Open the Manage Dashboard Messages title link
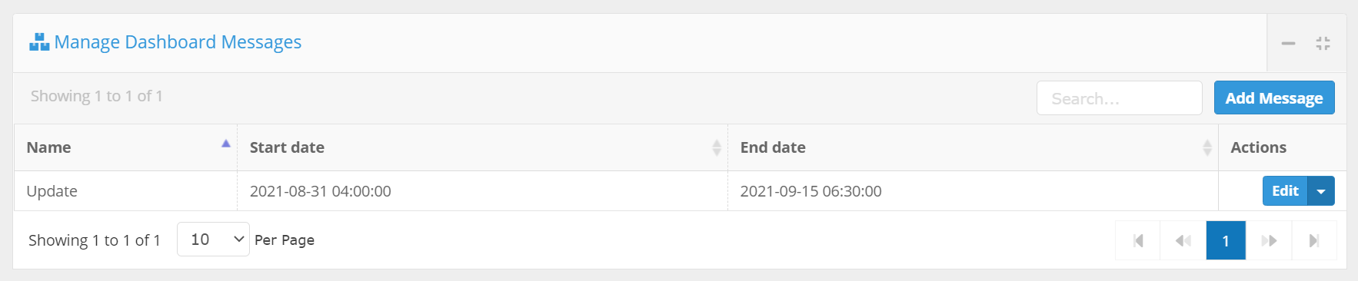1358x281 pixels. (x=178, y=42)
